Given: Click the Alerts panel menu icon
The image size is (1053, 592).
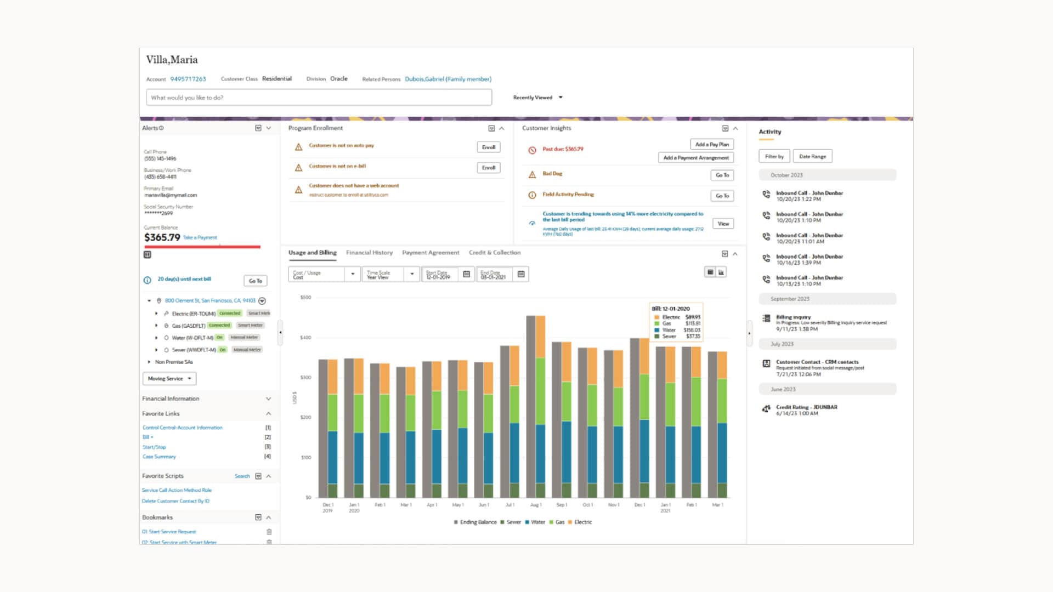Looking at the screenshot, I should coord(258,128).
